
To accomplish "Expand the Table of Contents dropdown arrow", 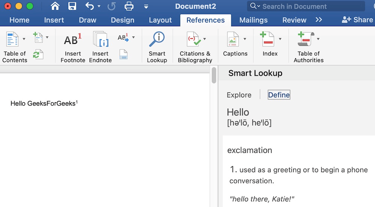I will coord(24,39).
